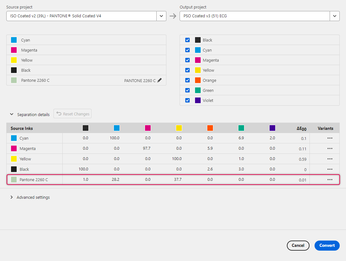Open variants menu for Cyan source ink
346x261 pixels.
click(330, 138)
